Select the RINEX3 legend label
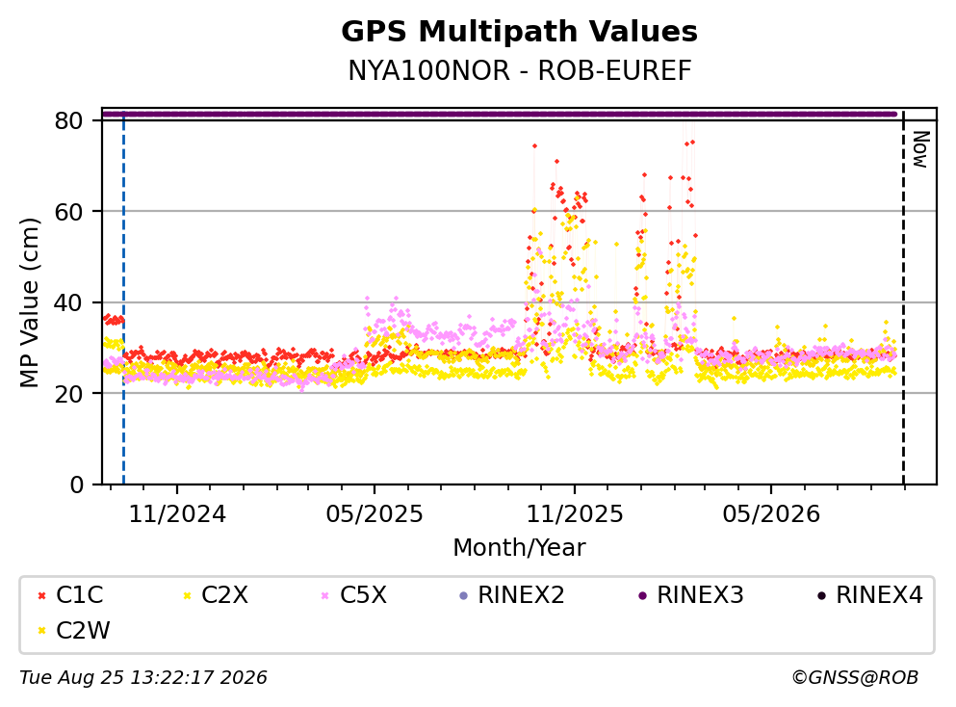Screen dimensions: 956x707 pos(700,594)
